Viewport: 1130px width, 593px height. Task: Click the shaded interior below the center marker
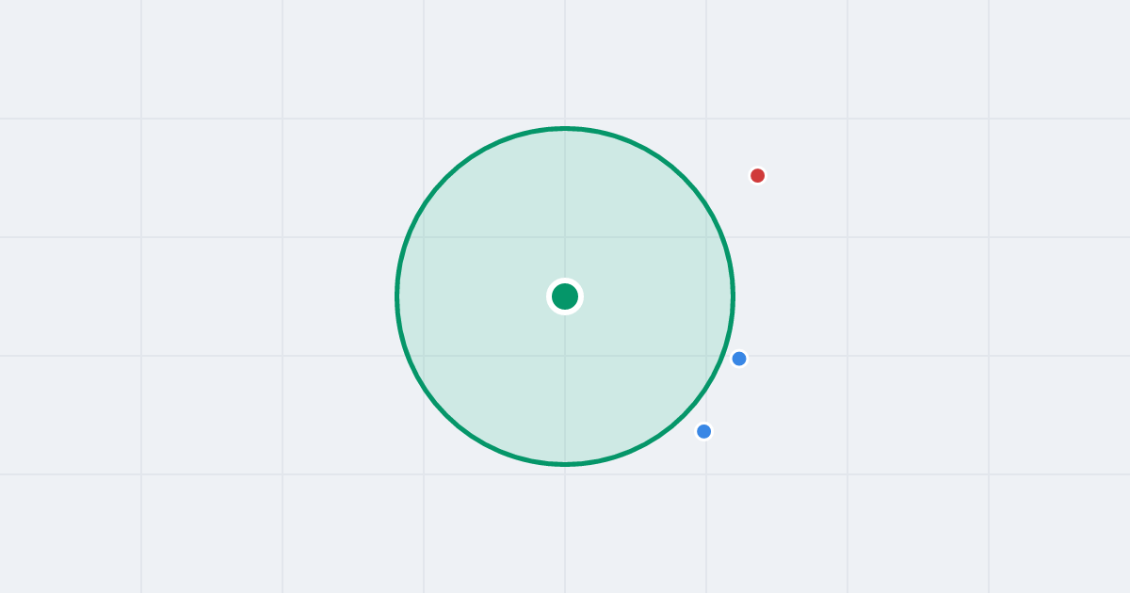click(565, 386)
